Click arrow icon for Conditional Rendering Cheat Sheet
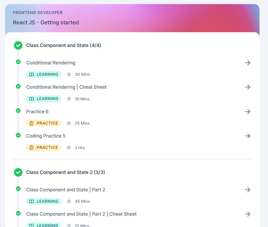 (x=248, y=87)
